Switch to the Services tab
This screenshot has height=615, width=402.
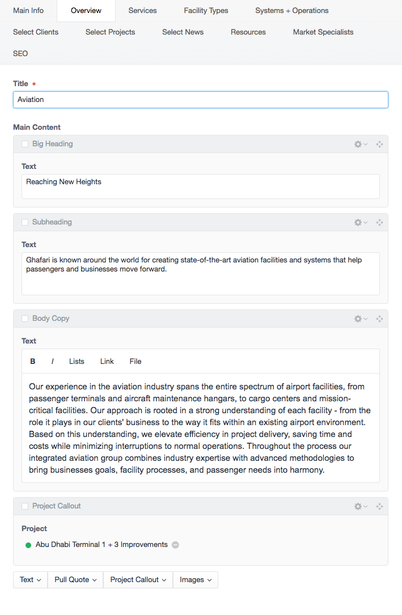142,11
